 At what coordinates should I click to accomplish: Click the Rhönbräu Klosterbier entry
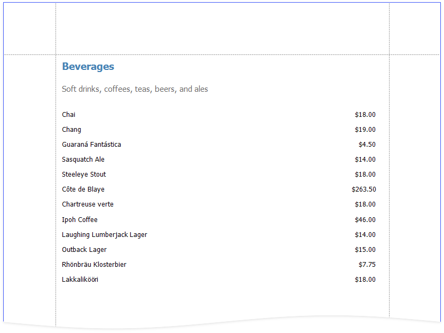point(94,265)
